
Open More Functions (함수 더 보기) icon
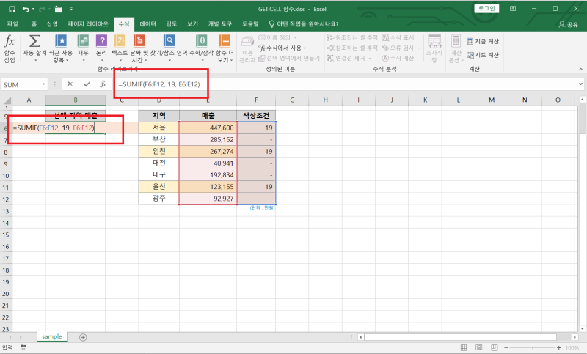click(225, 41)
